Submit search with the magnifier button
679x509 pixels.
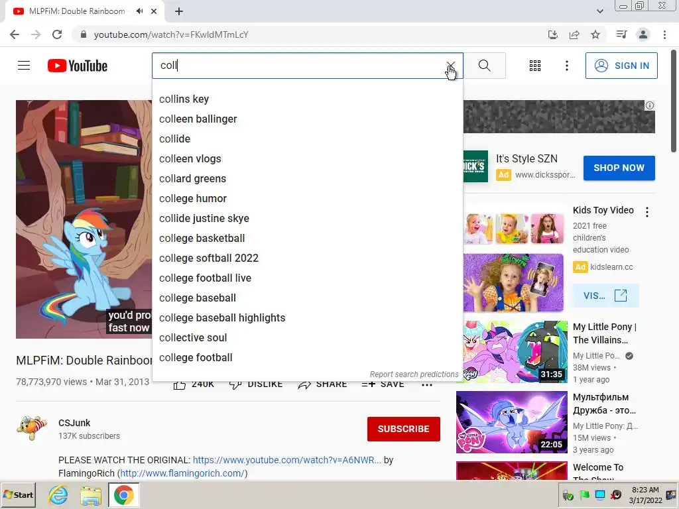click(485, 66)
